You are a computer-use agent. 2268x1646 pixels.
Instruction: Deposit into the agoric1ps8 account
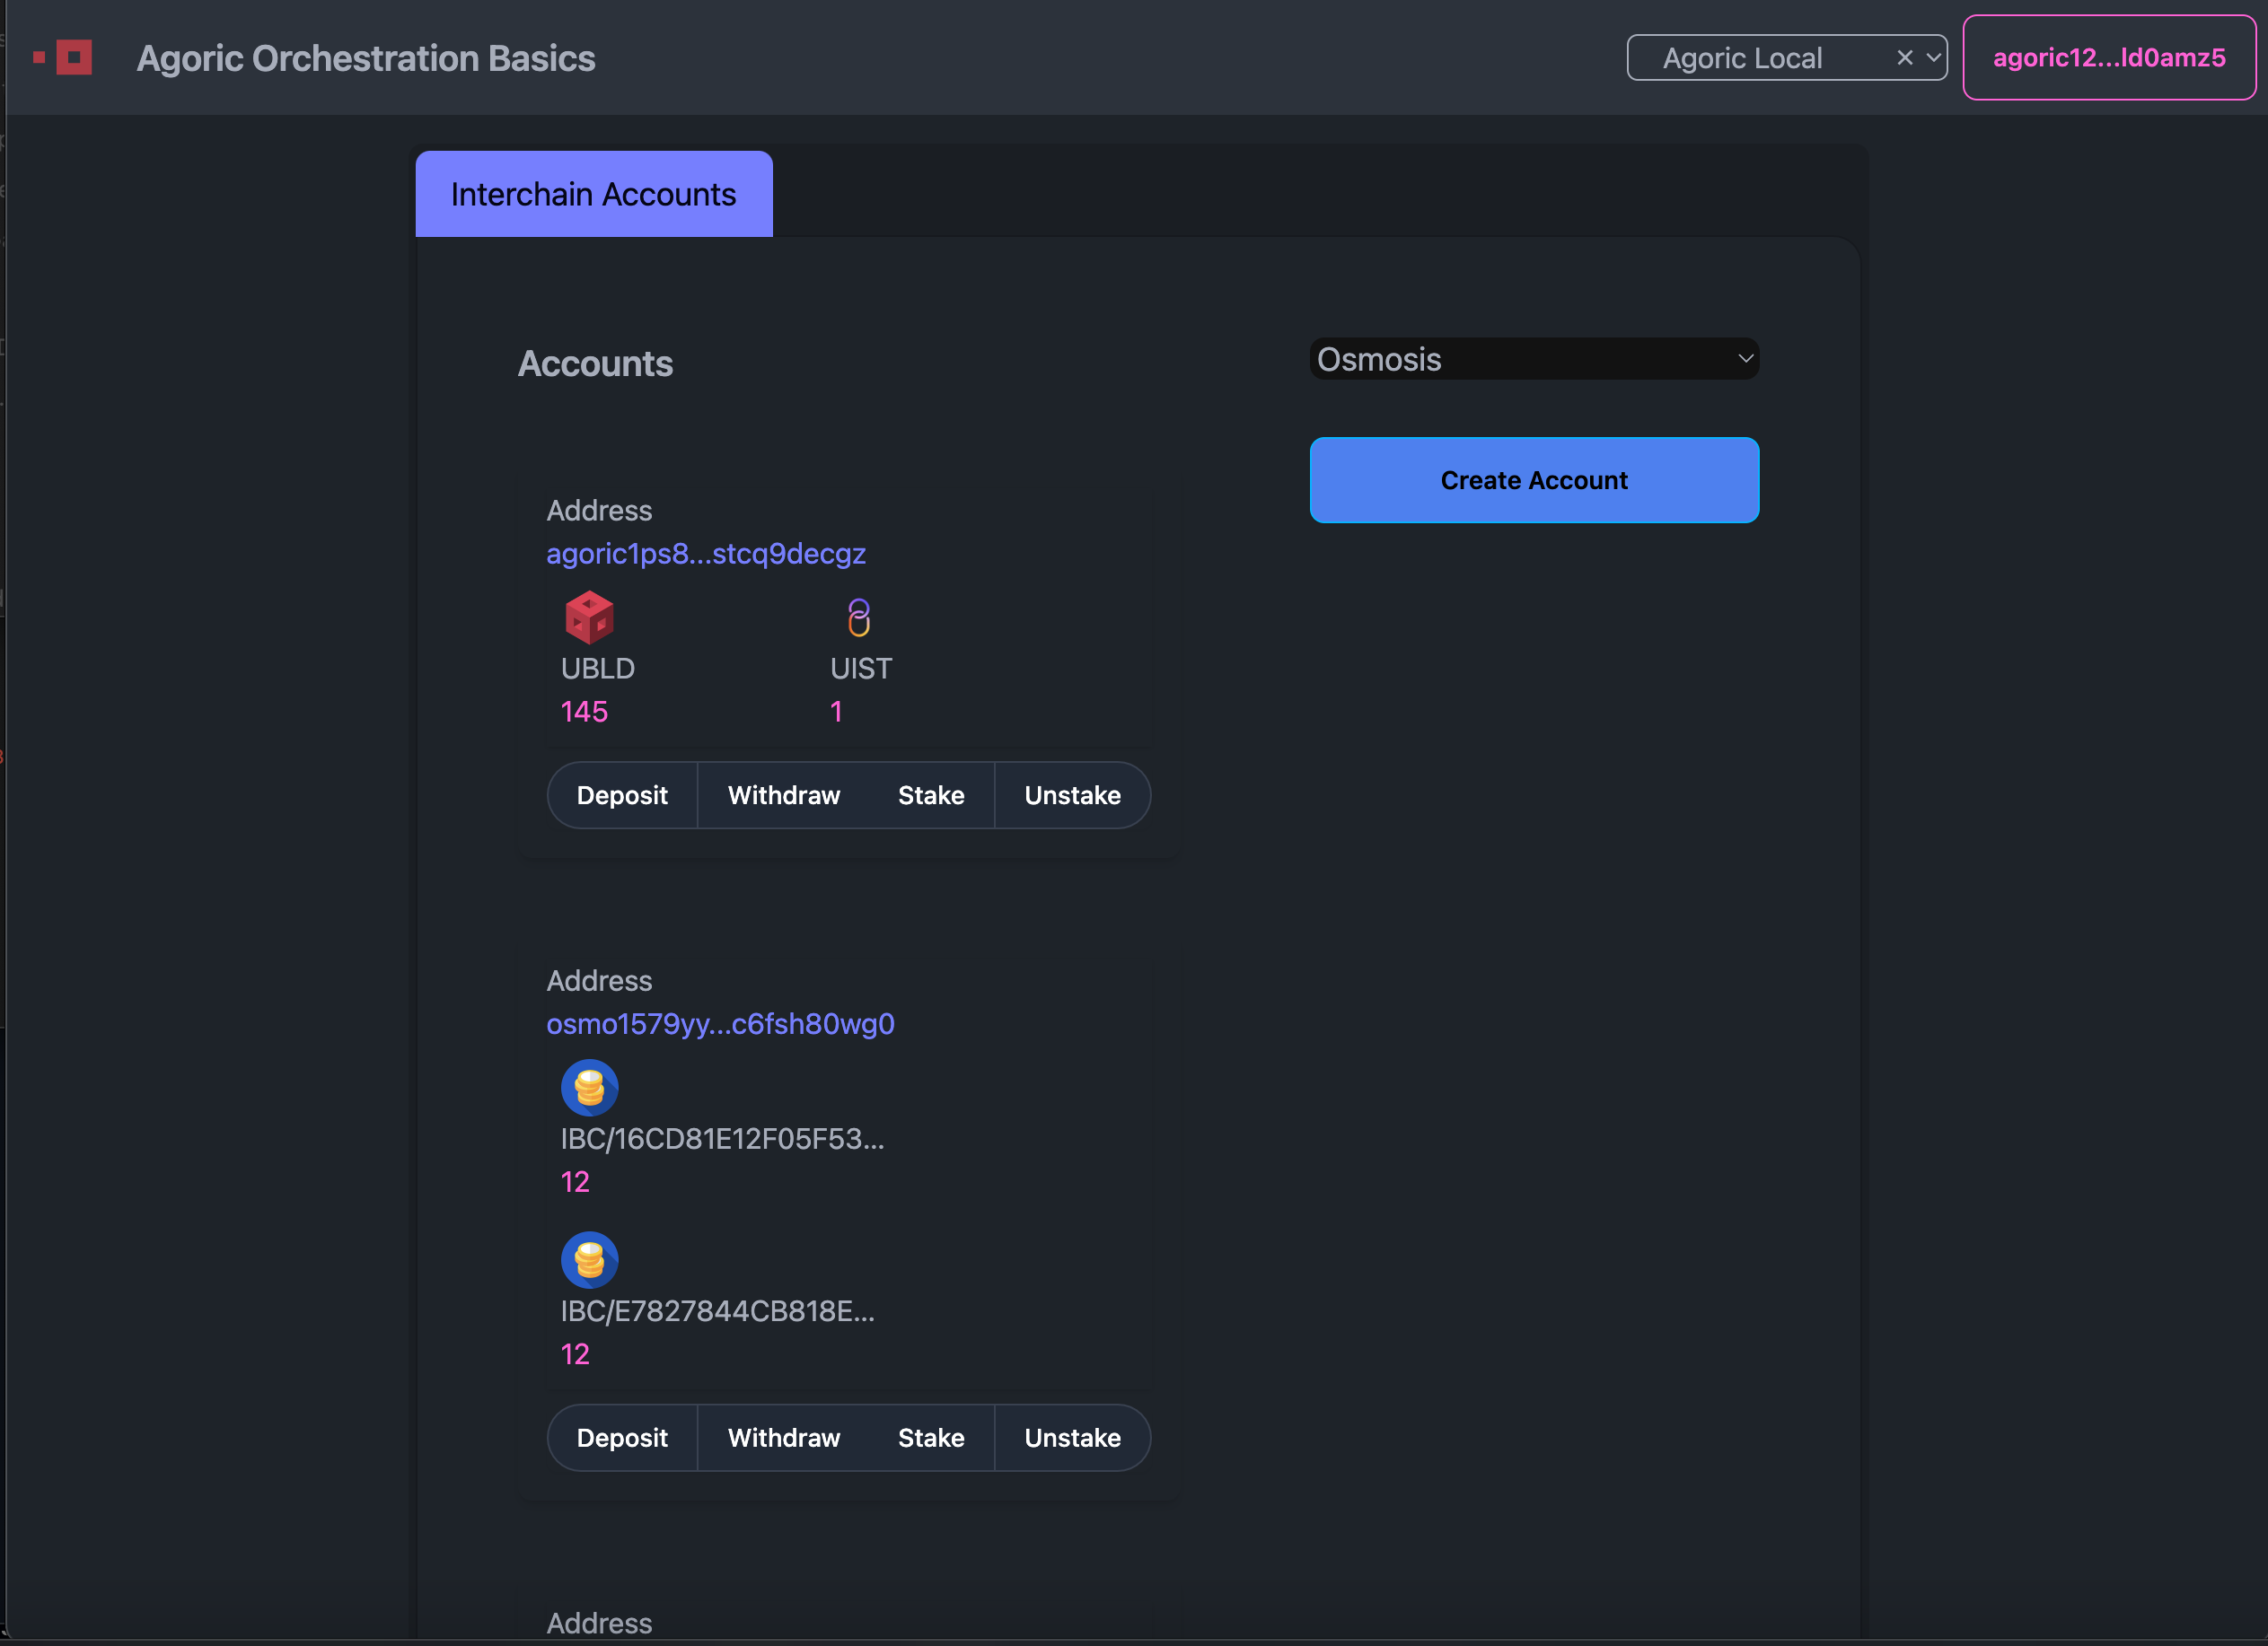pyautogui.click(x=622, y=795)
